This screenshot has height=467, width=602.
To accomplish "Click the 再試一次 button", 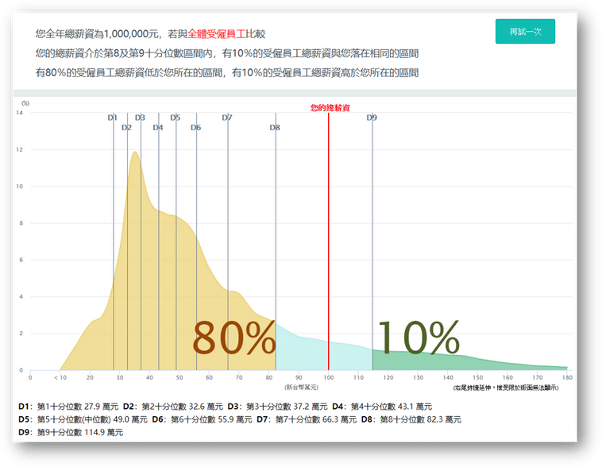I will (x=525, y=32).
